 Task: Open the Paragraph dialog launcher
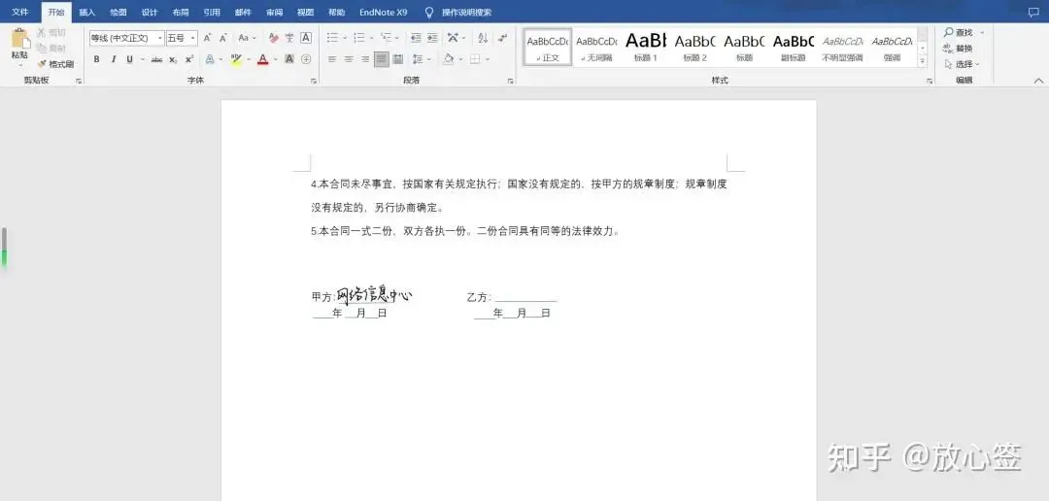click(510, 81)
